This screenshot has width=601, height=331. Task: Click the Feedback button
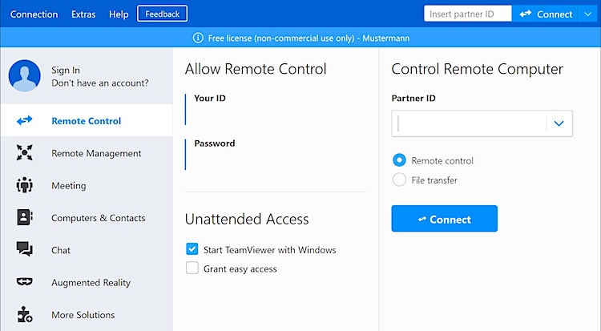coord(162,14)
